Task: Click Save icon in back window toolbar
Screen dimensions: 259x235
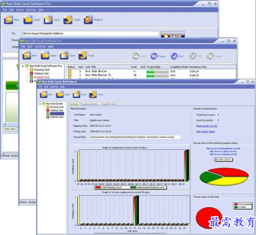Action: [48, 20]
